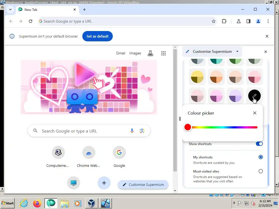Viewport: 279px width, 209px height.
Task: Toggle the Show shortcuts switch
Action: point(259,144)
